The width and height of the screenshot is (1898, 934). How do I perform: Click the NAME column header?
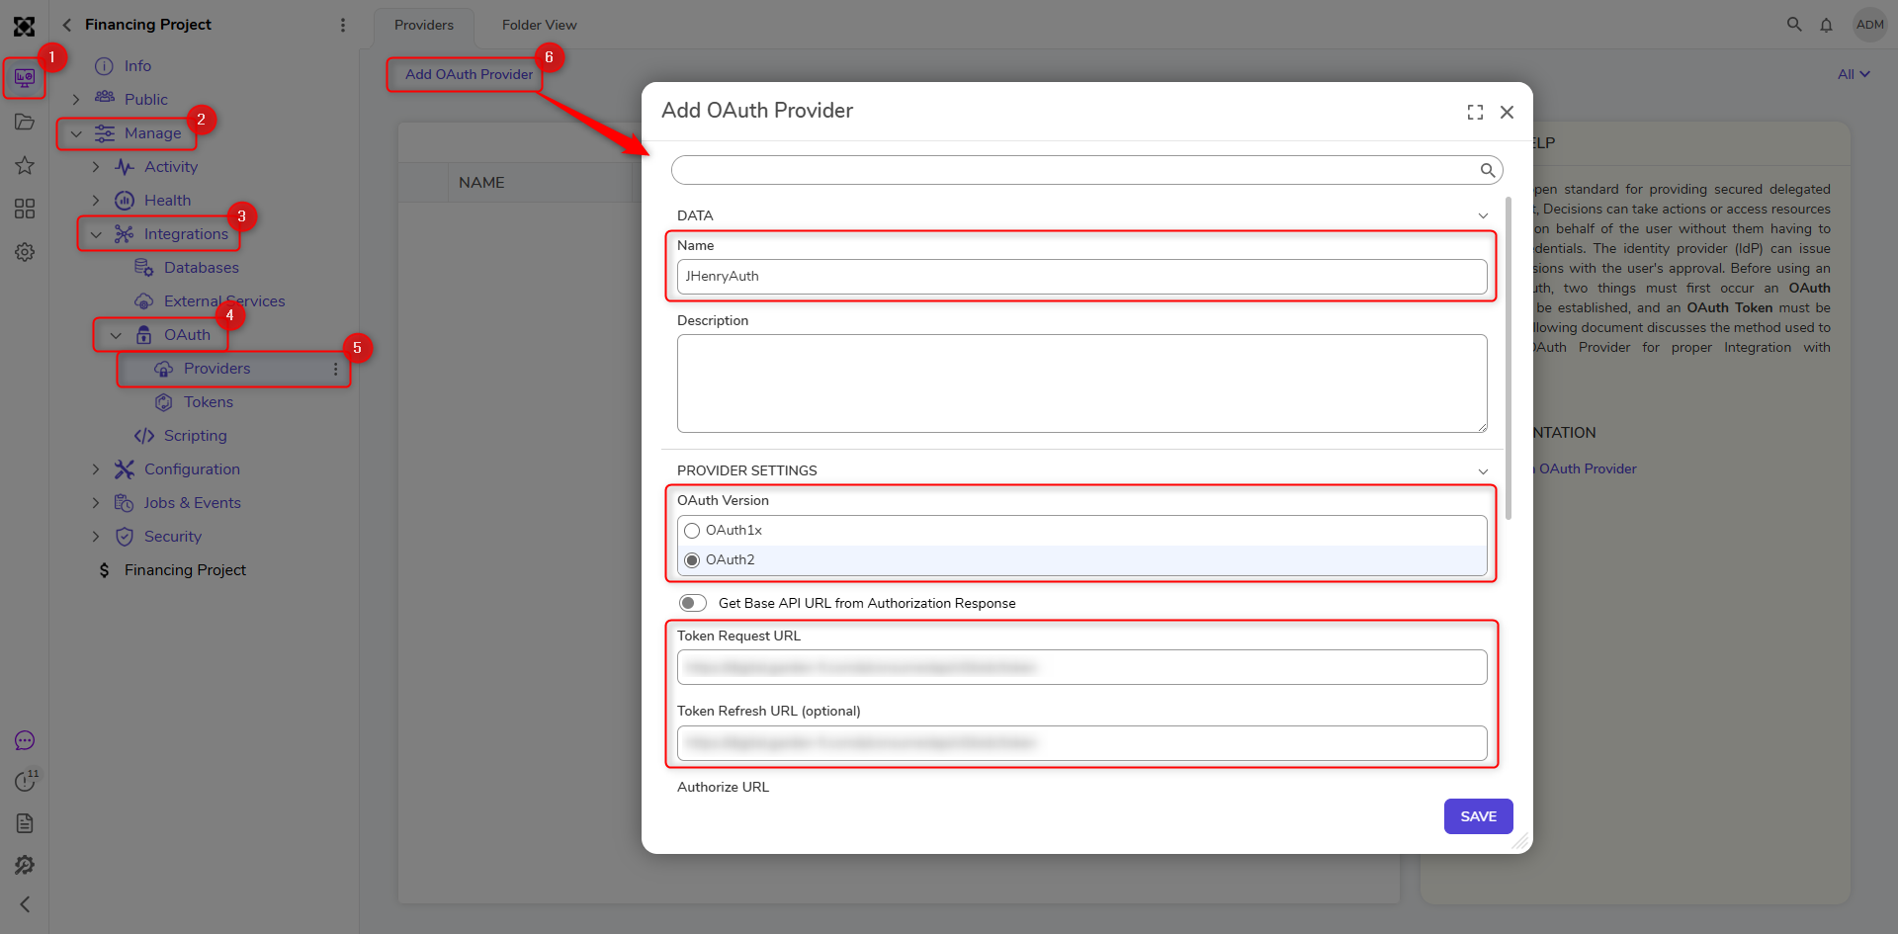[x=481, y=183]
